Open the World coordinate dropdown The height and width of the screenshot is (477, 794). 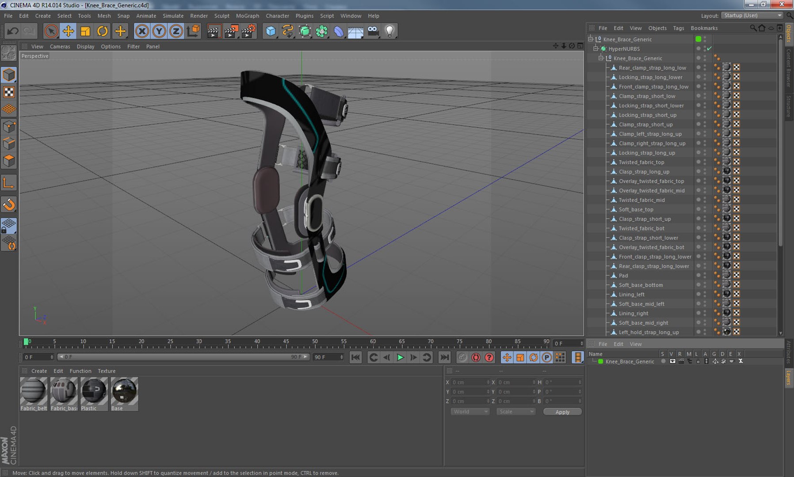(x=470, y=412)
